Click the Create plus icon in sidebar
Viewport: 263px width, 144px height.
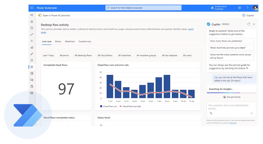[32, 41]
